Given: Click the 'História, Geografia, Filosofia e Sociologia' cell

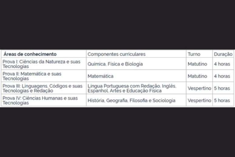Looking at the screenshot, I should pos(136,100).
